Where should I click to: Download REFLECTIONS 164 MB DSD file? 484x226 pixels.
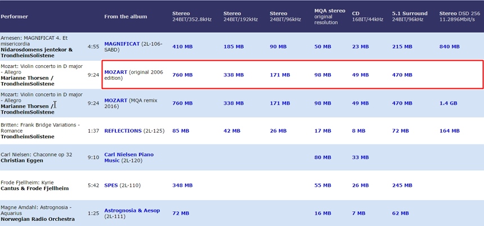pyautogui.click(x=450, y=131)
